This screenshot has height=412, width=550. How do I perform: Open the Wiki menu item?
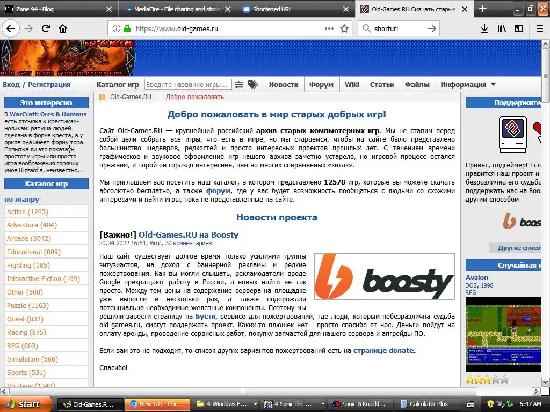click(352, 84)
